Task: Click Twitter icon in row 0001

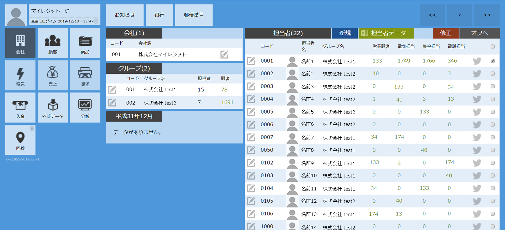Action: (x=477, y=61)
